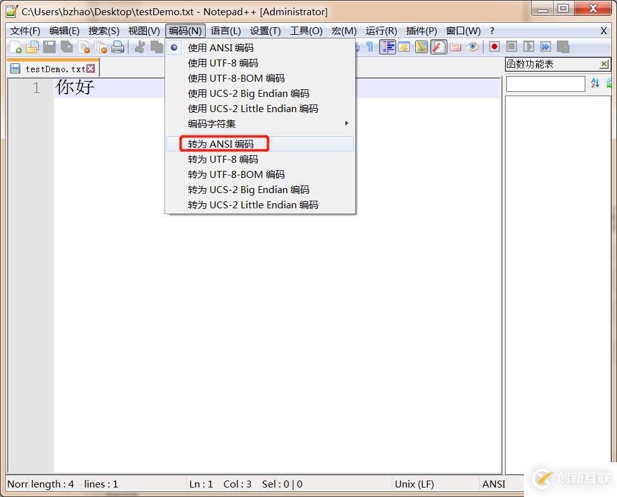Collapse the 编码(N) menu
617x497 pixels.
185,31
